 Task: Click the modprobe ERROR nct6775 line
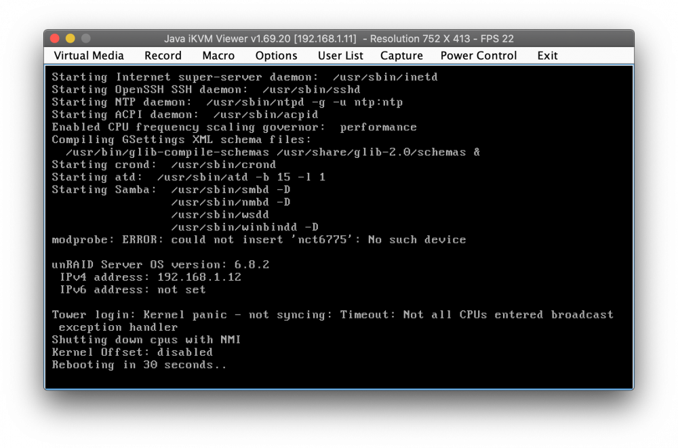(x=259, y=239)
